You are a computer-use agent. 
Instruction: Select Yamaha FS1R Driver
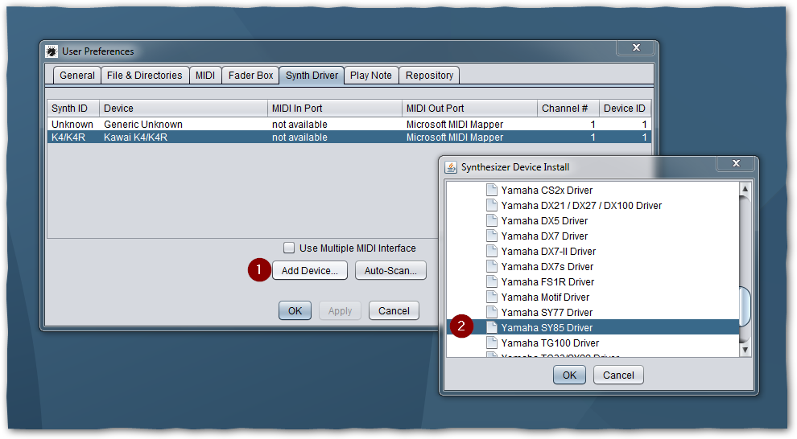pos(547,281)
